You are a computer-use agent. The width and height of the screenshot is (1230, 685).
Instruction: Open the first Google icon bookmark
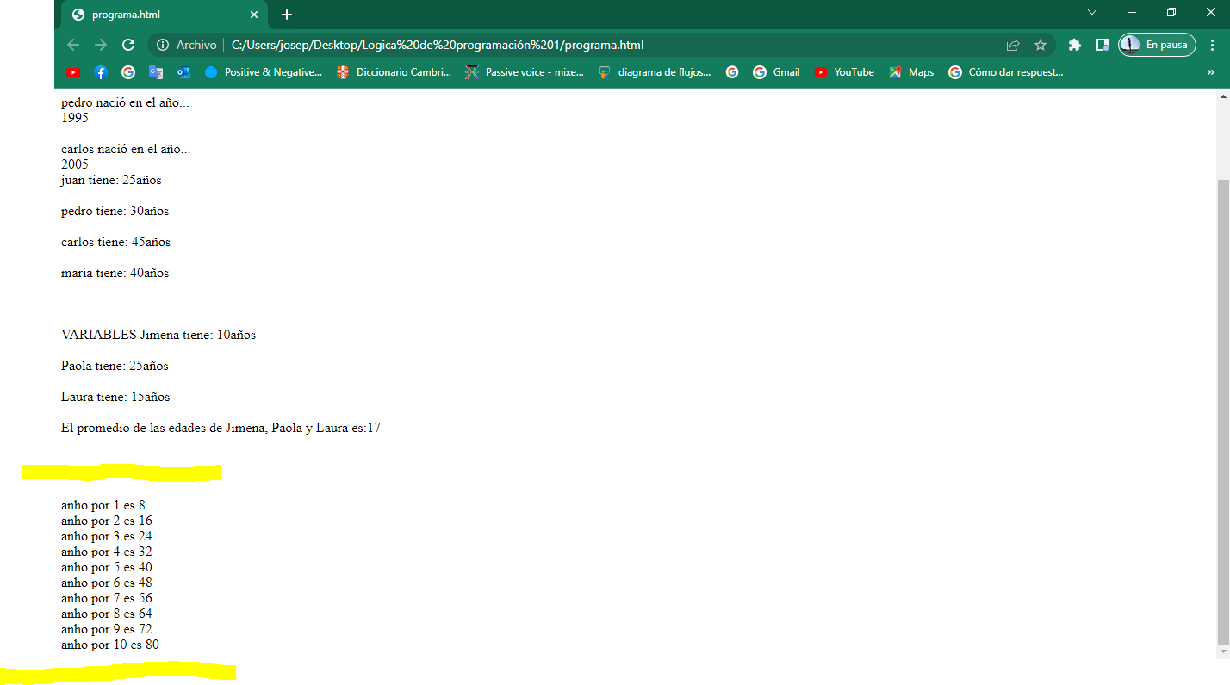pyautogui.click(x=128, y=72)
